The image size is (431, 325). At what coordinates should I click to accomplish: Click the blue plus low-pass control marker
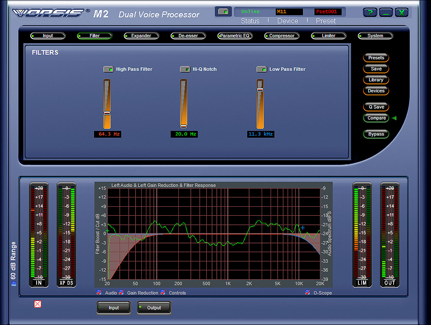[x=303, y=228]
